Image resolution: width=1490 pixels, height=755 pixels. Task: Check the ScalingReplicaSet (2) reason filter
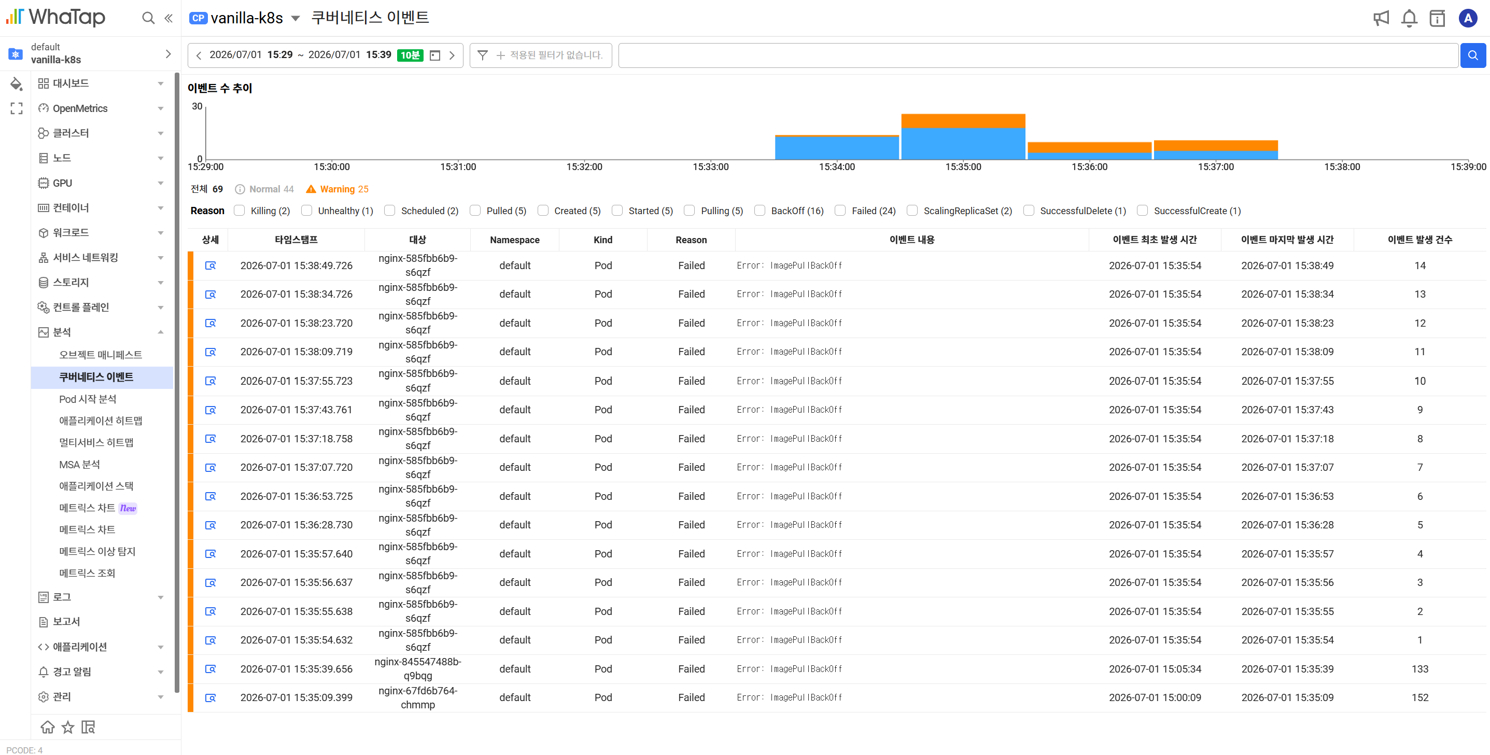coord(912,211)
